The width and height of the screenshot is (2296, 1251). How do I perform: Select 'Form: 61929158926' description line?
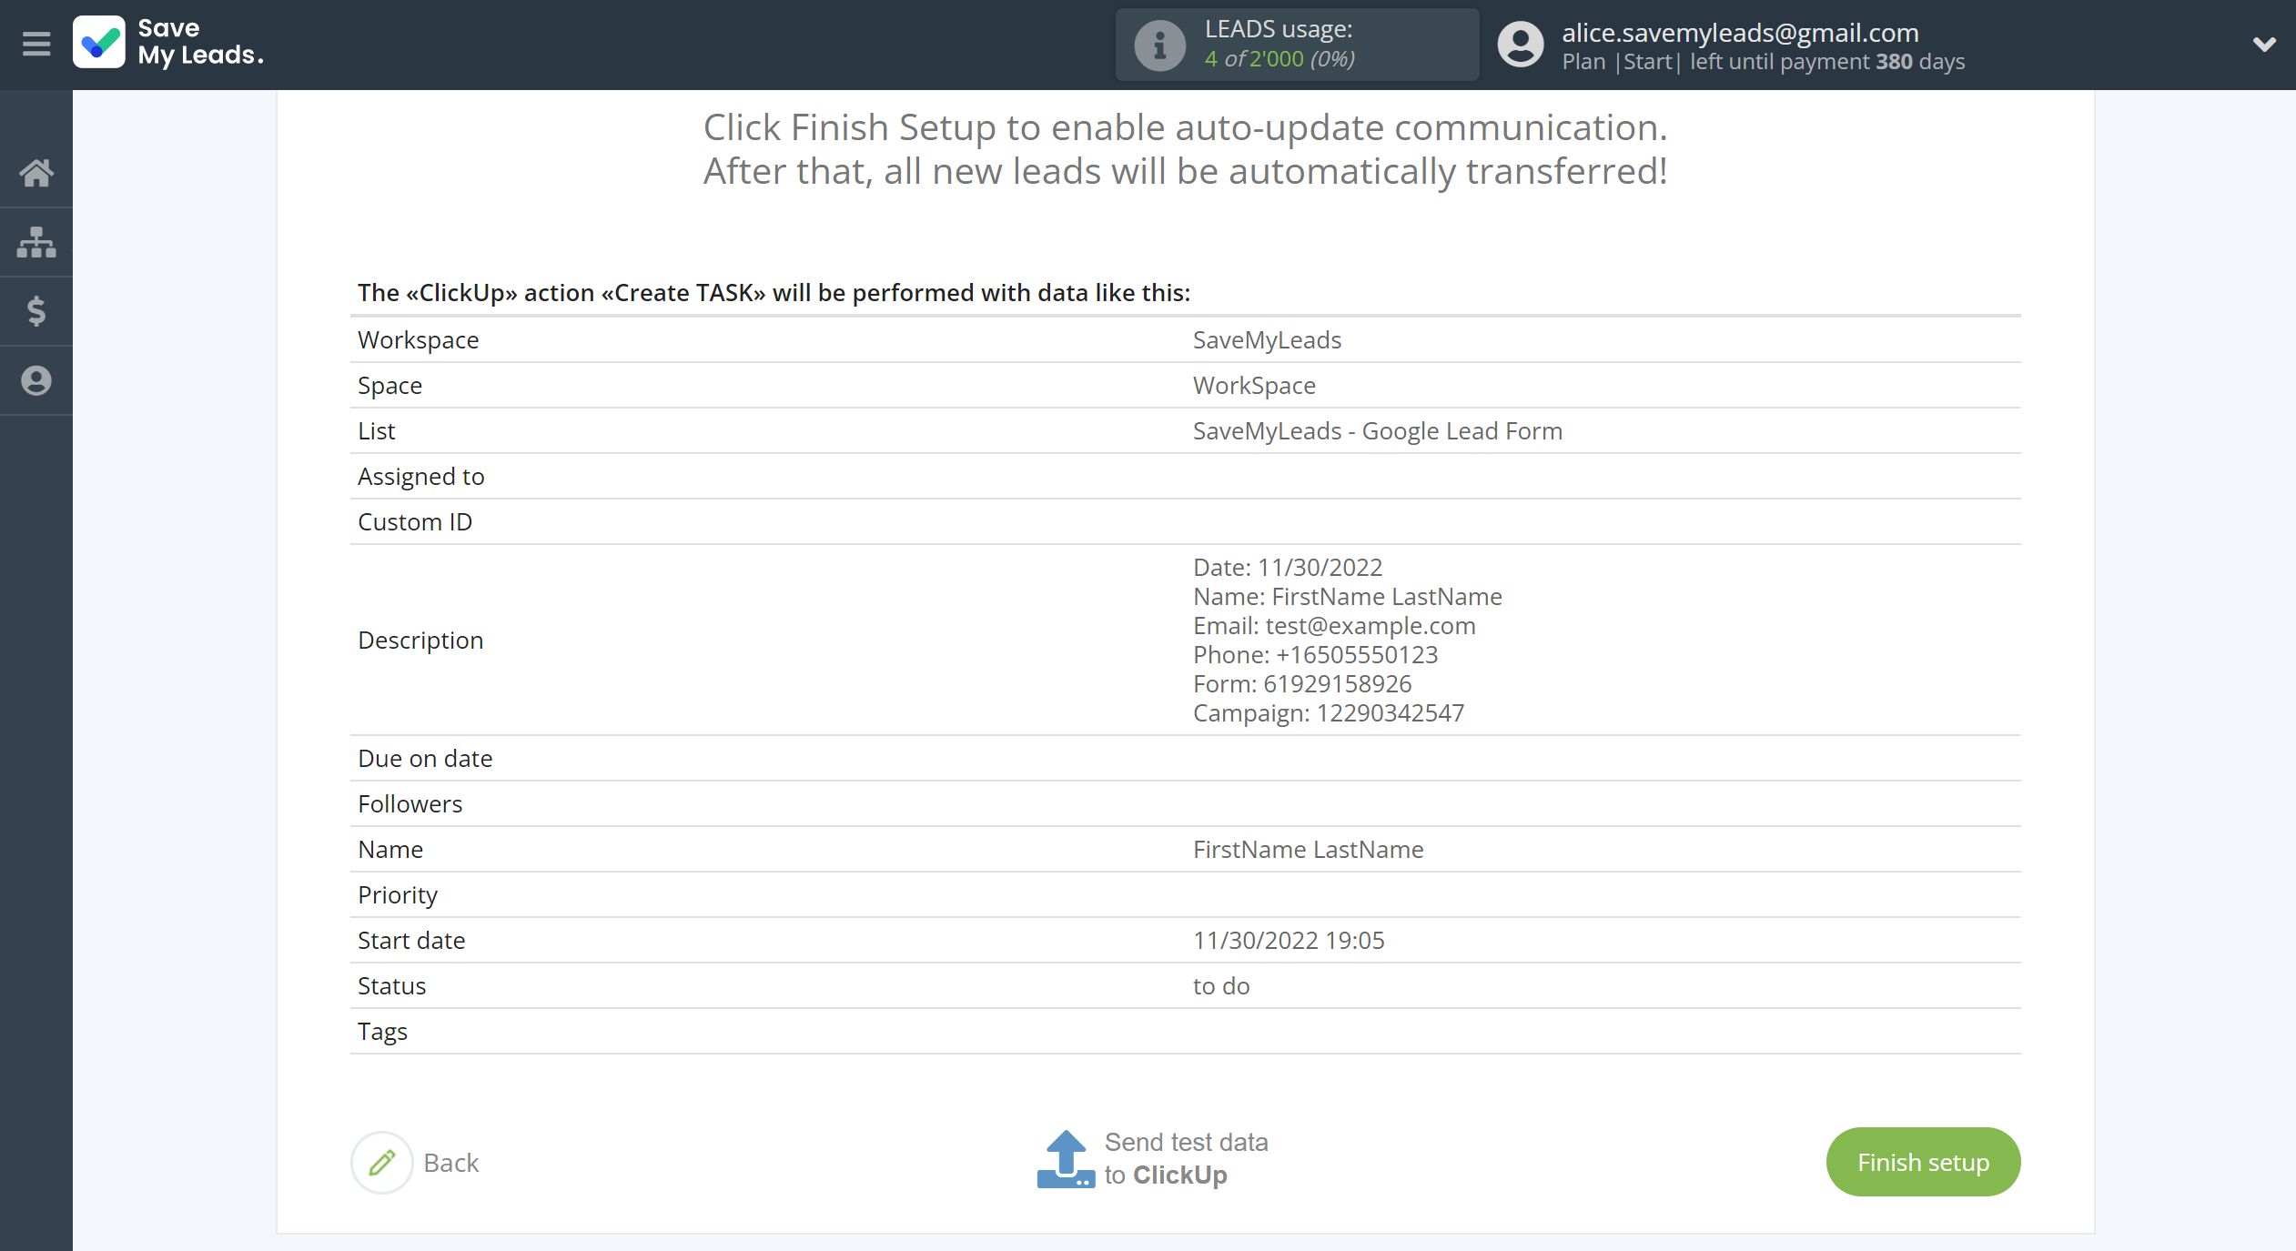point(1302,684)
